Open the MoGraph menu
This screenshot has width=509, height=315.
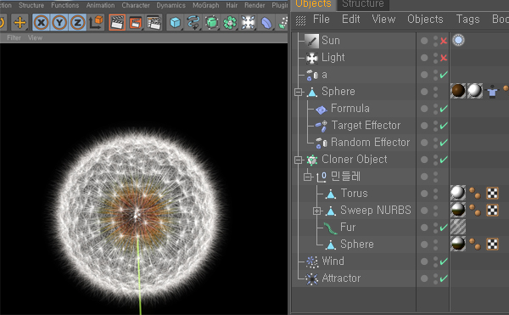206,5
